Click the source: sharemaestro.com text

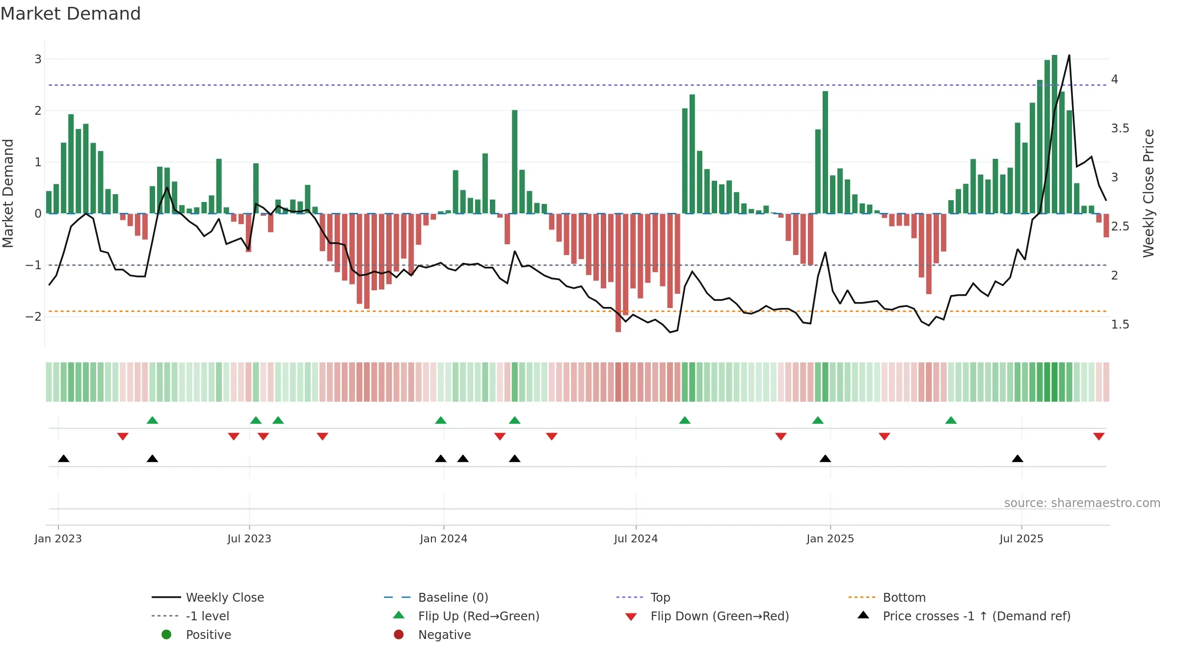tap(1082, 503)
